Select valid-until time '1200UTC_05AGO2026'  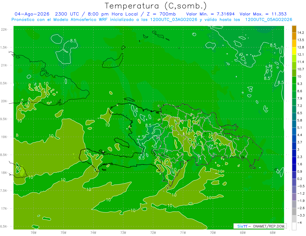[x=269, y=20]
